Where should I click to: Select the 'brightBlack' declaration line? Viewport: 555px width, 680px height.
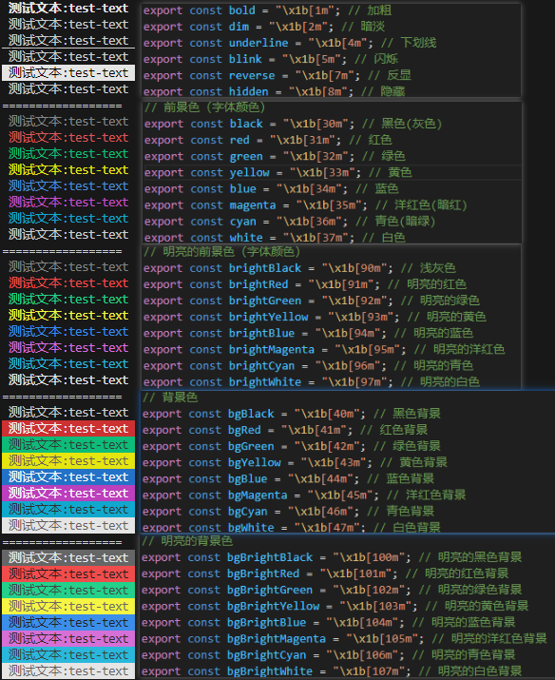coord(299,268)
